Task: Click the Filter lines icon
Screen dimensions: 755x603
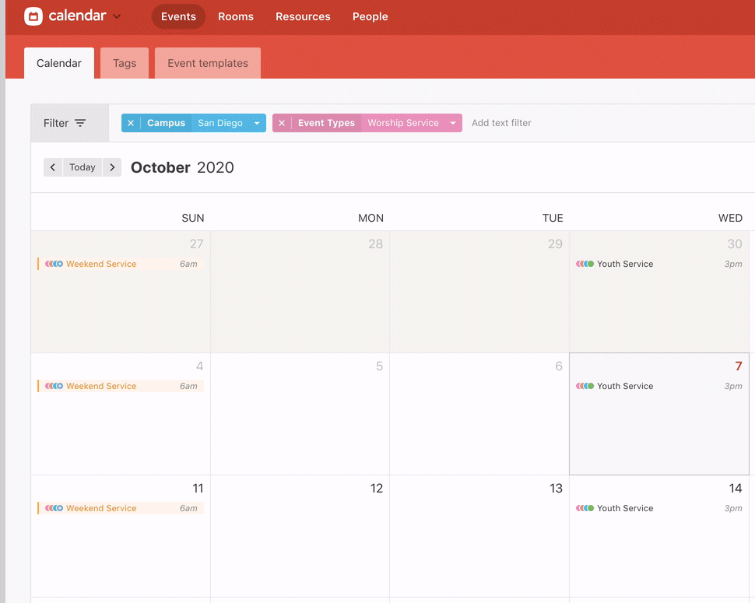Action: (80, 123)
